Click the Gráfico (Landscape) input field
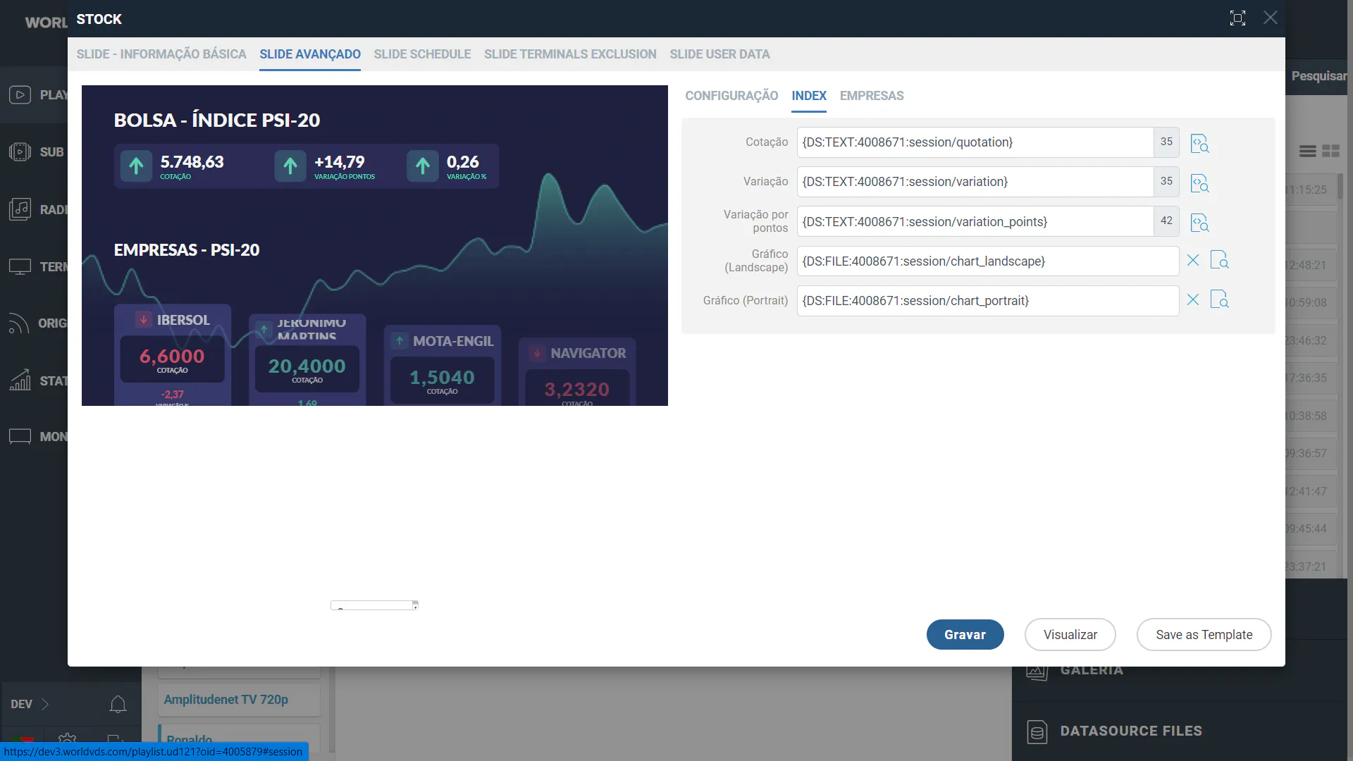The image size is (1353, 761). point(988,261)
